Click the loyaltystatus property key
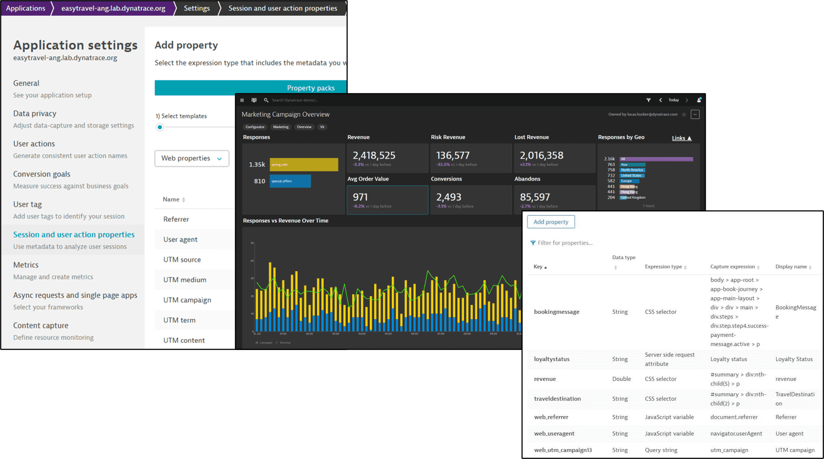 552,359
